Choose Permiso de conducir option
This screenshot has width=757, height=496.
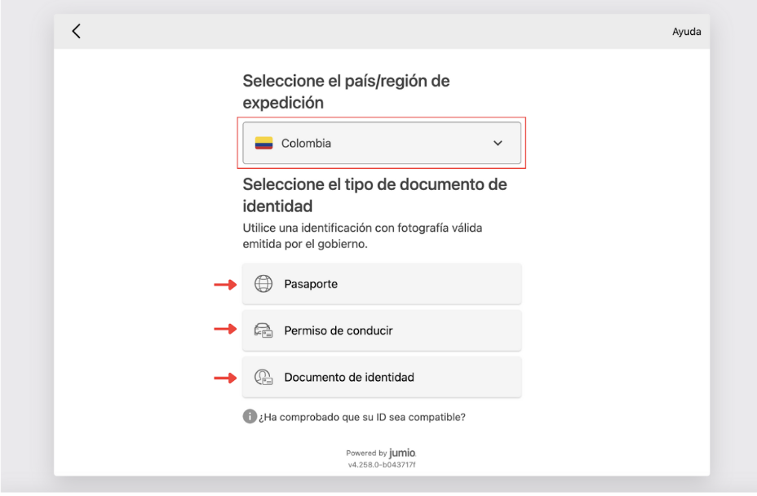tap(381, 330)
